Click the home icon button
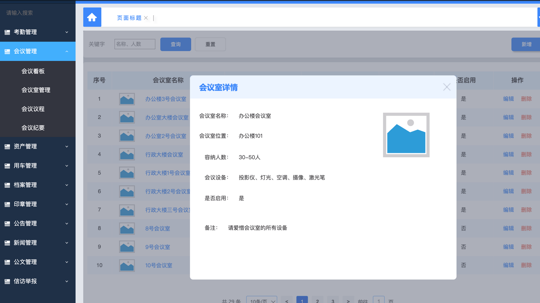Viewport: 540px width, 303px height. tap(92, 17)
